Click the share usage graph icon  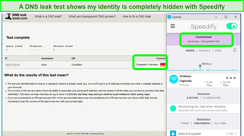(x=235, y=50)
